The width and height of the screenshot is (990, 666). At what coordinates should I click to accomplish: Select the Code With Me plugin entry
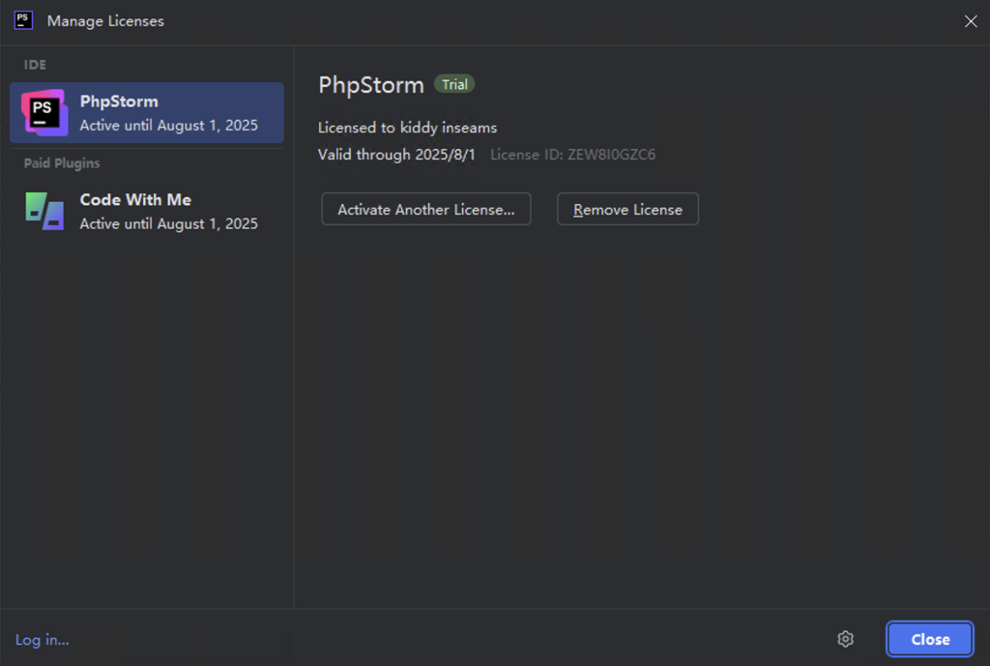tap(147, 211)
